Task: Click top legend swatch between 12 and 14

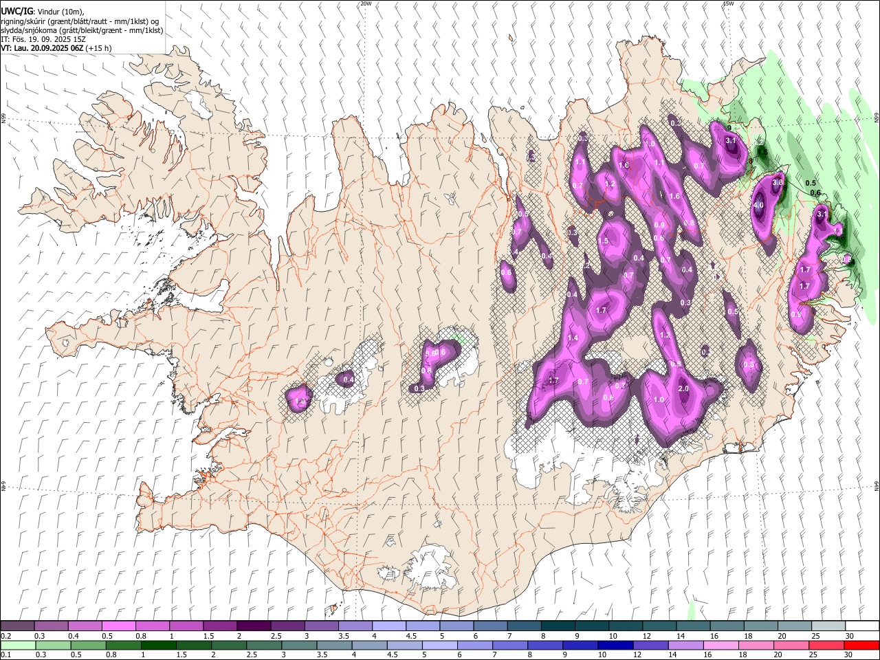Action: [659, 626]
